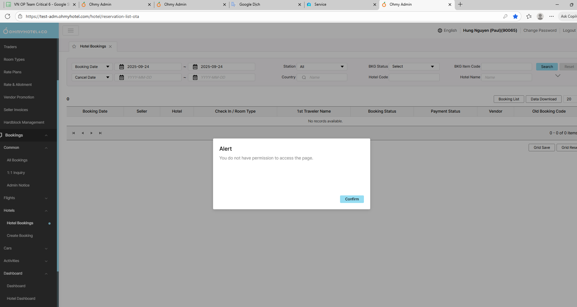
Task: Open browser profile avatar
Action: tap(540, 16)
